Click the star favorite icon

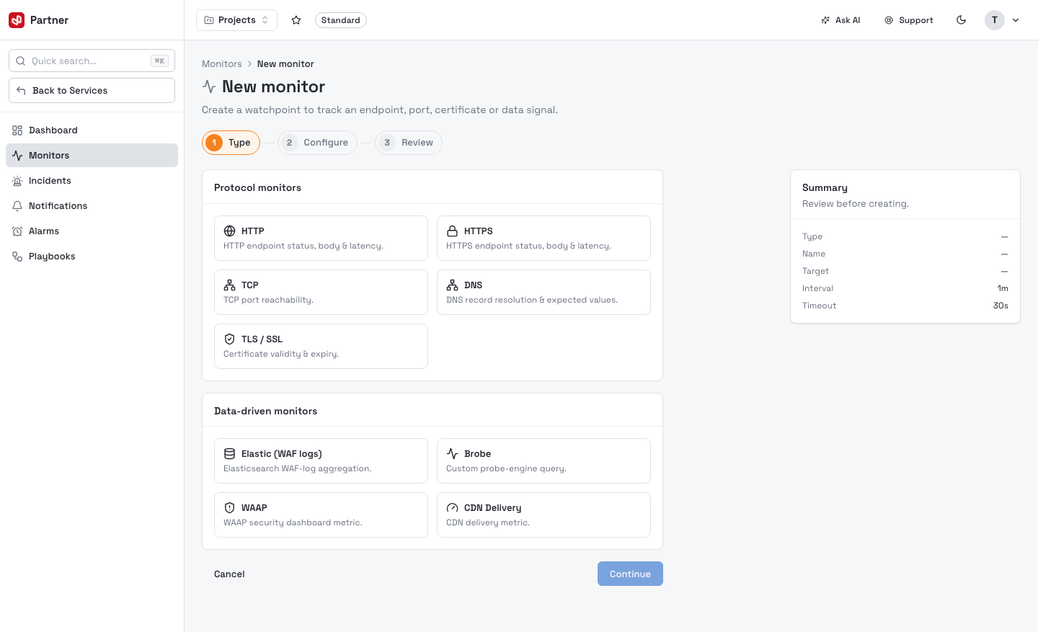pyautogui.click(x=296, y=20)
